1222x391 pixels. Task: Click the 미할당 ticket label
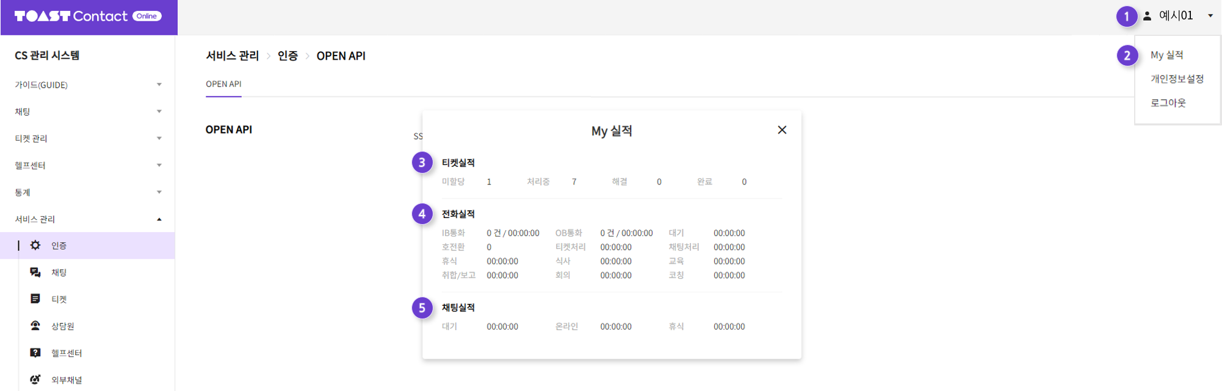[x=453, y=181]
